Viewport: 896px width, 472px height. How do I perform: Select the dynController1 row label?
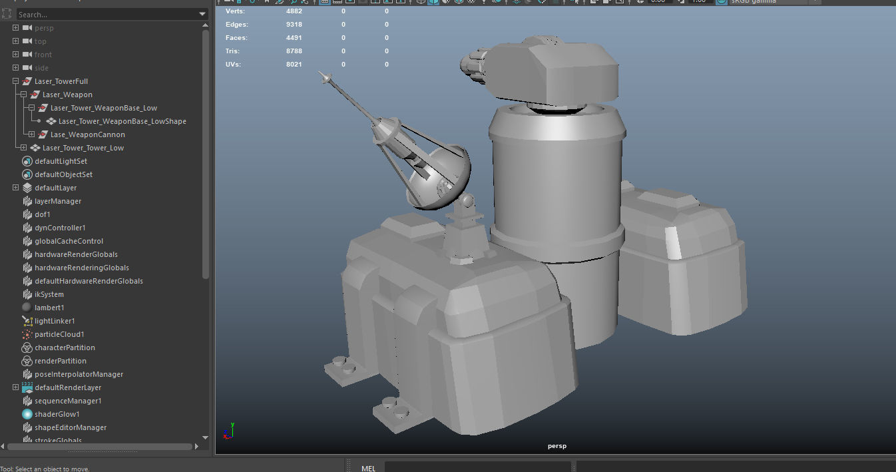coord(60,228)
